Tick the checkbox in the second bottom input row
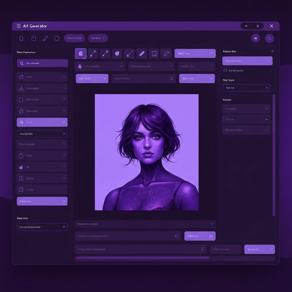 pyautogui.click(x=177, y=236)
